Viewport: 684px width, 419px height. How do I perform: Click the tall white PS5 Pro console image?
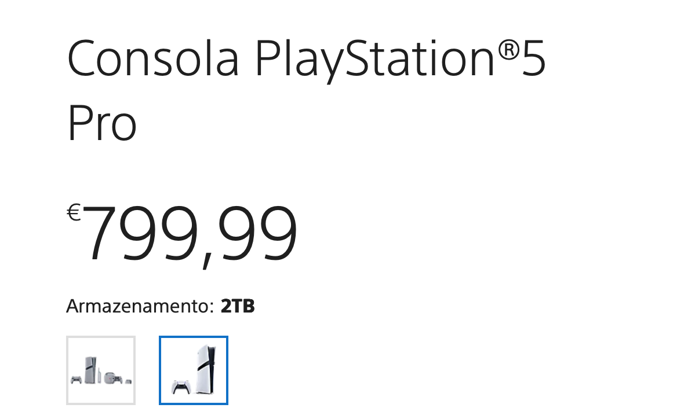pyautogui.click(x=205, y=369)
